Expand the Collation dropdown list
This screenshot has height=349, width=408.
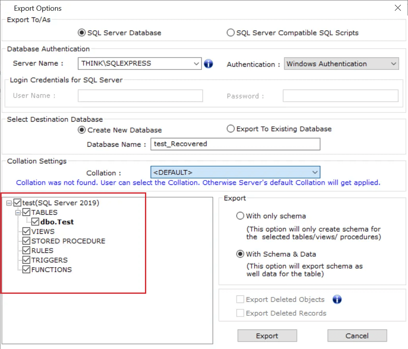[315, 172]
